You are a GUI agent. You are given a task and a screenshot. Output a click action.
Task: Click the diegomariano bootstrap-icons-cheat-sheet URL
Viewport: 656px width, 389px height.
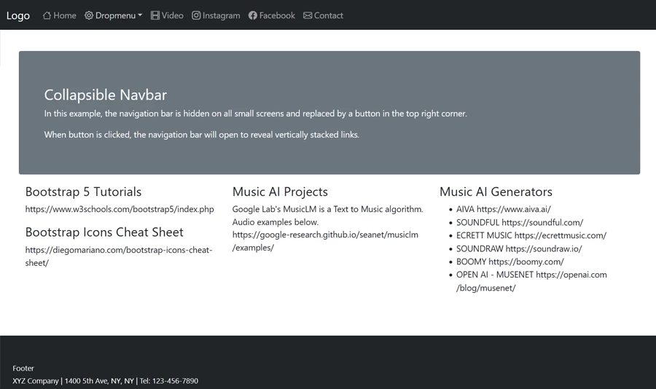(x=119, y=256)
